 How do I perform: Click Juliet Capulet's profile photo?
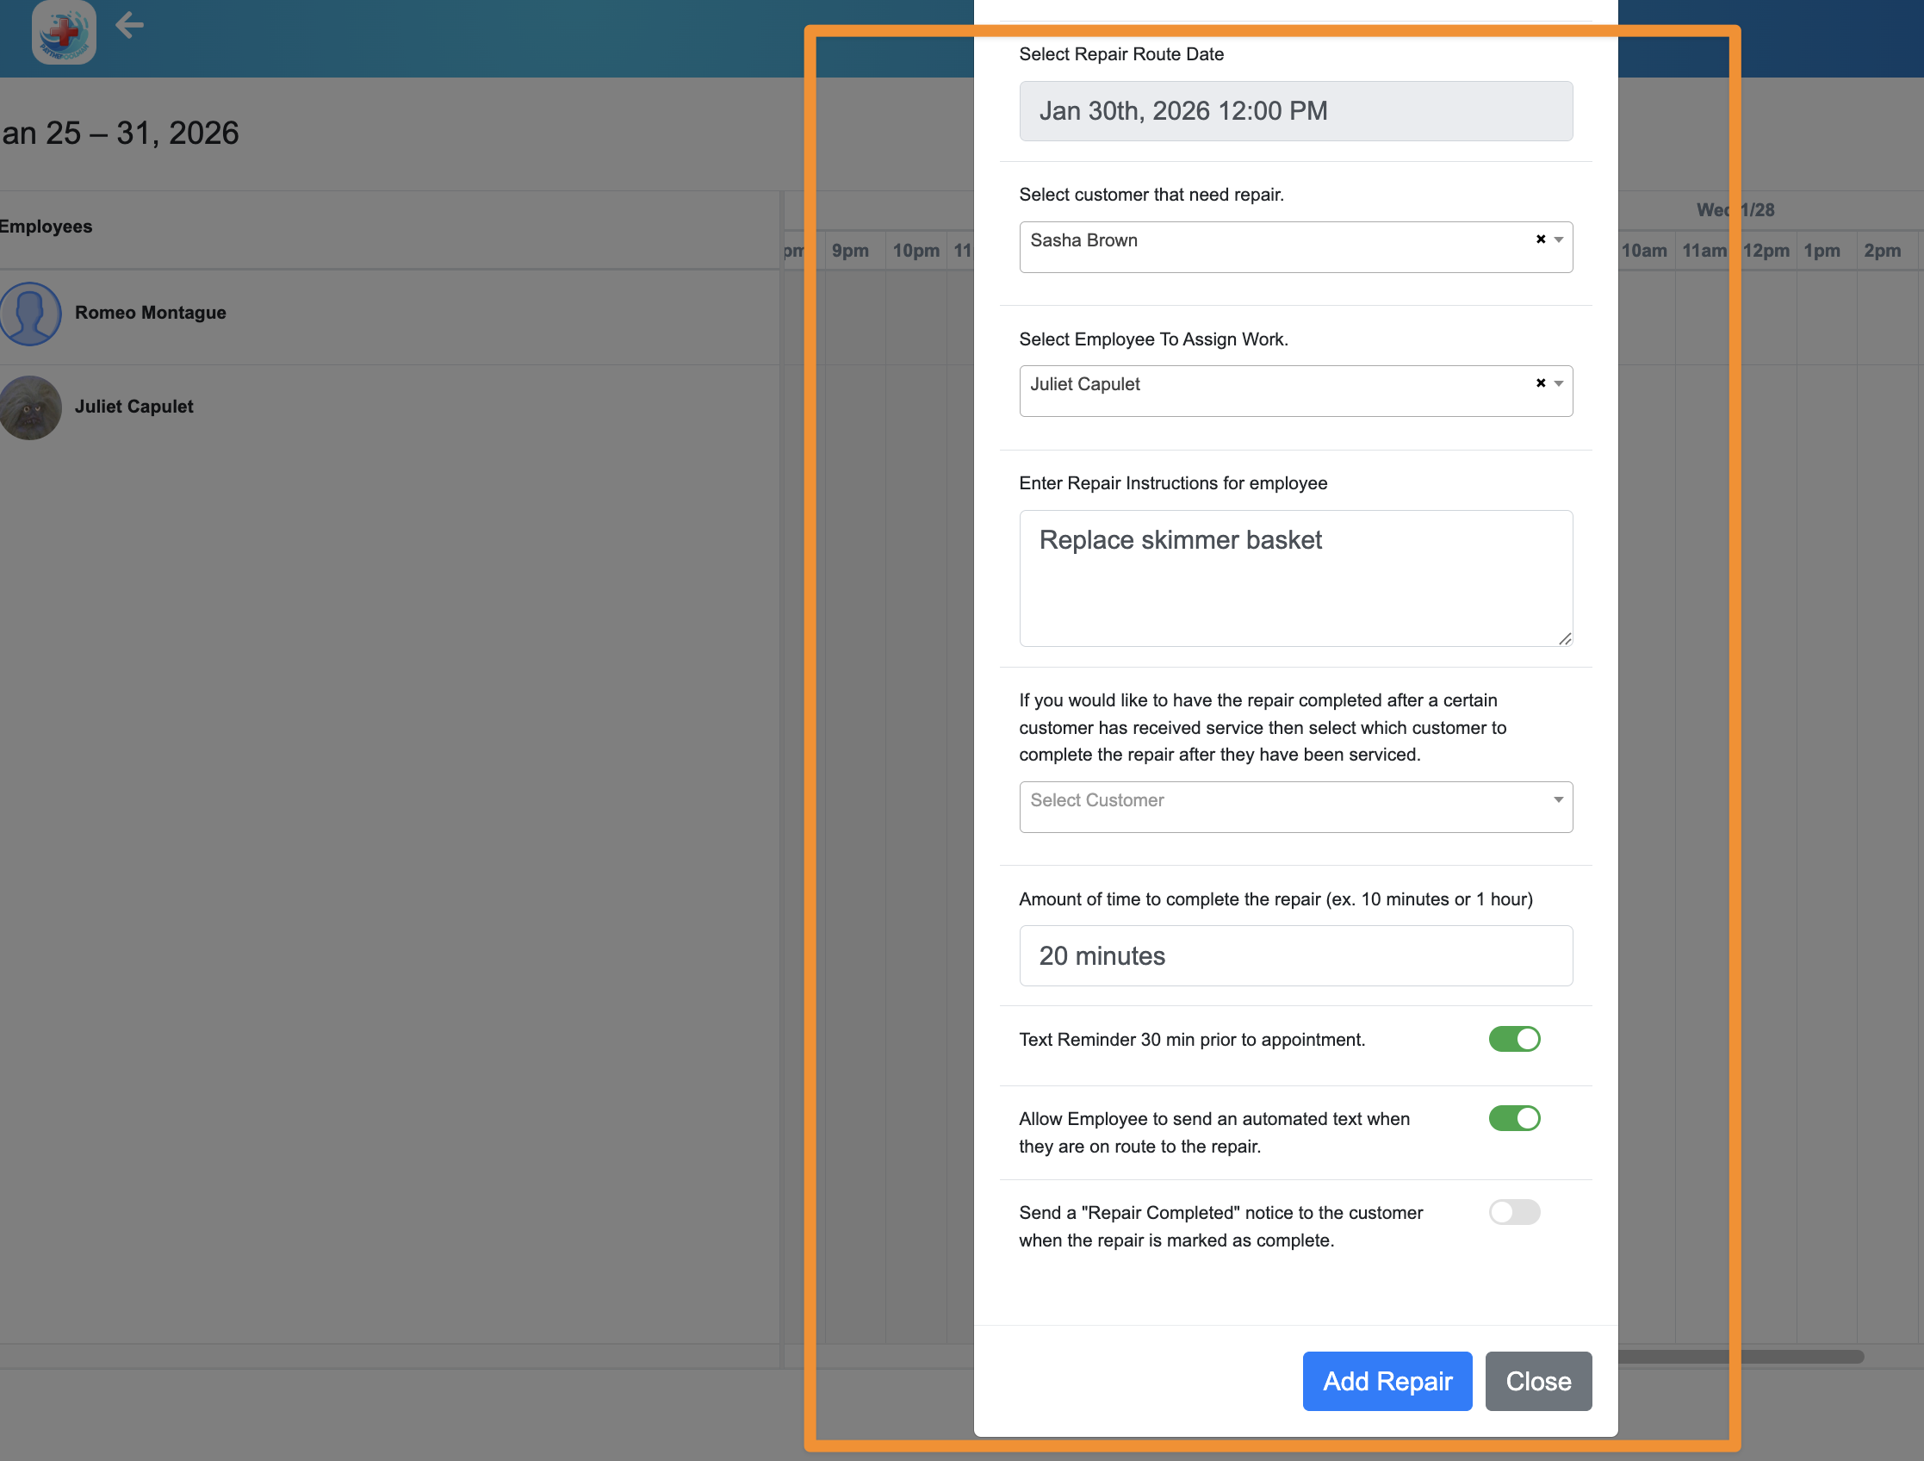click(30, 407)
